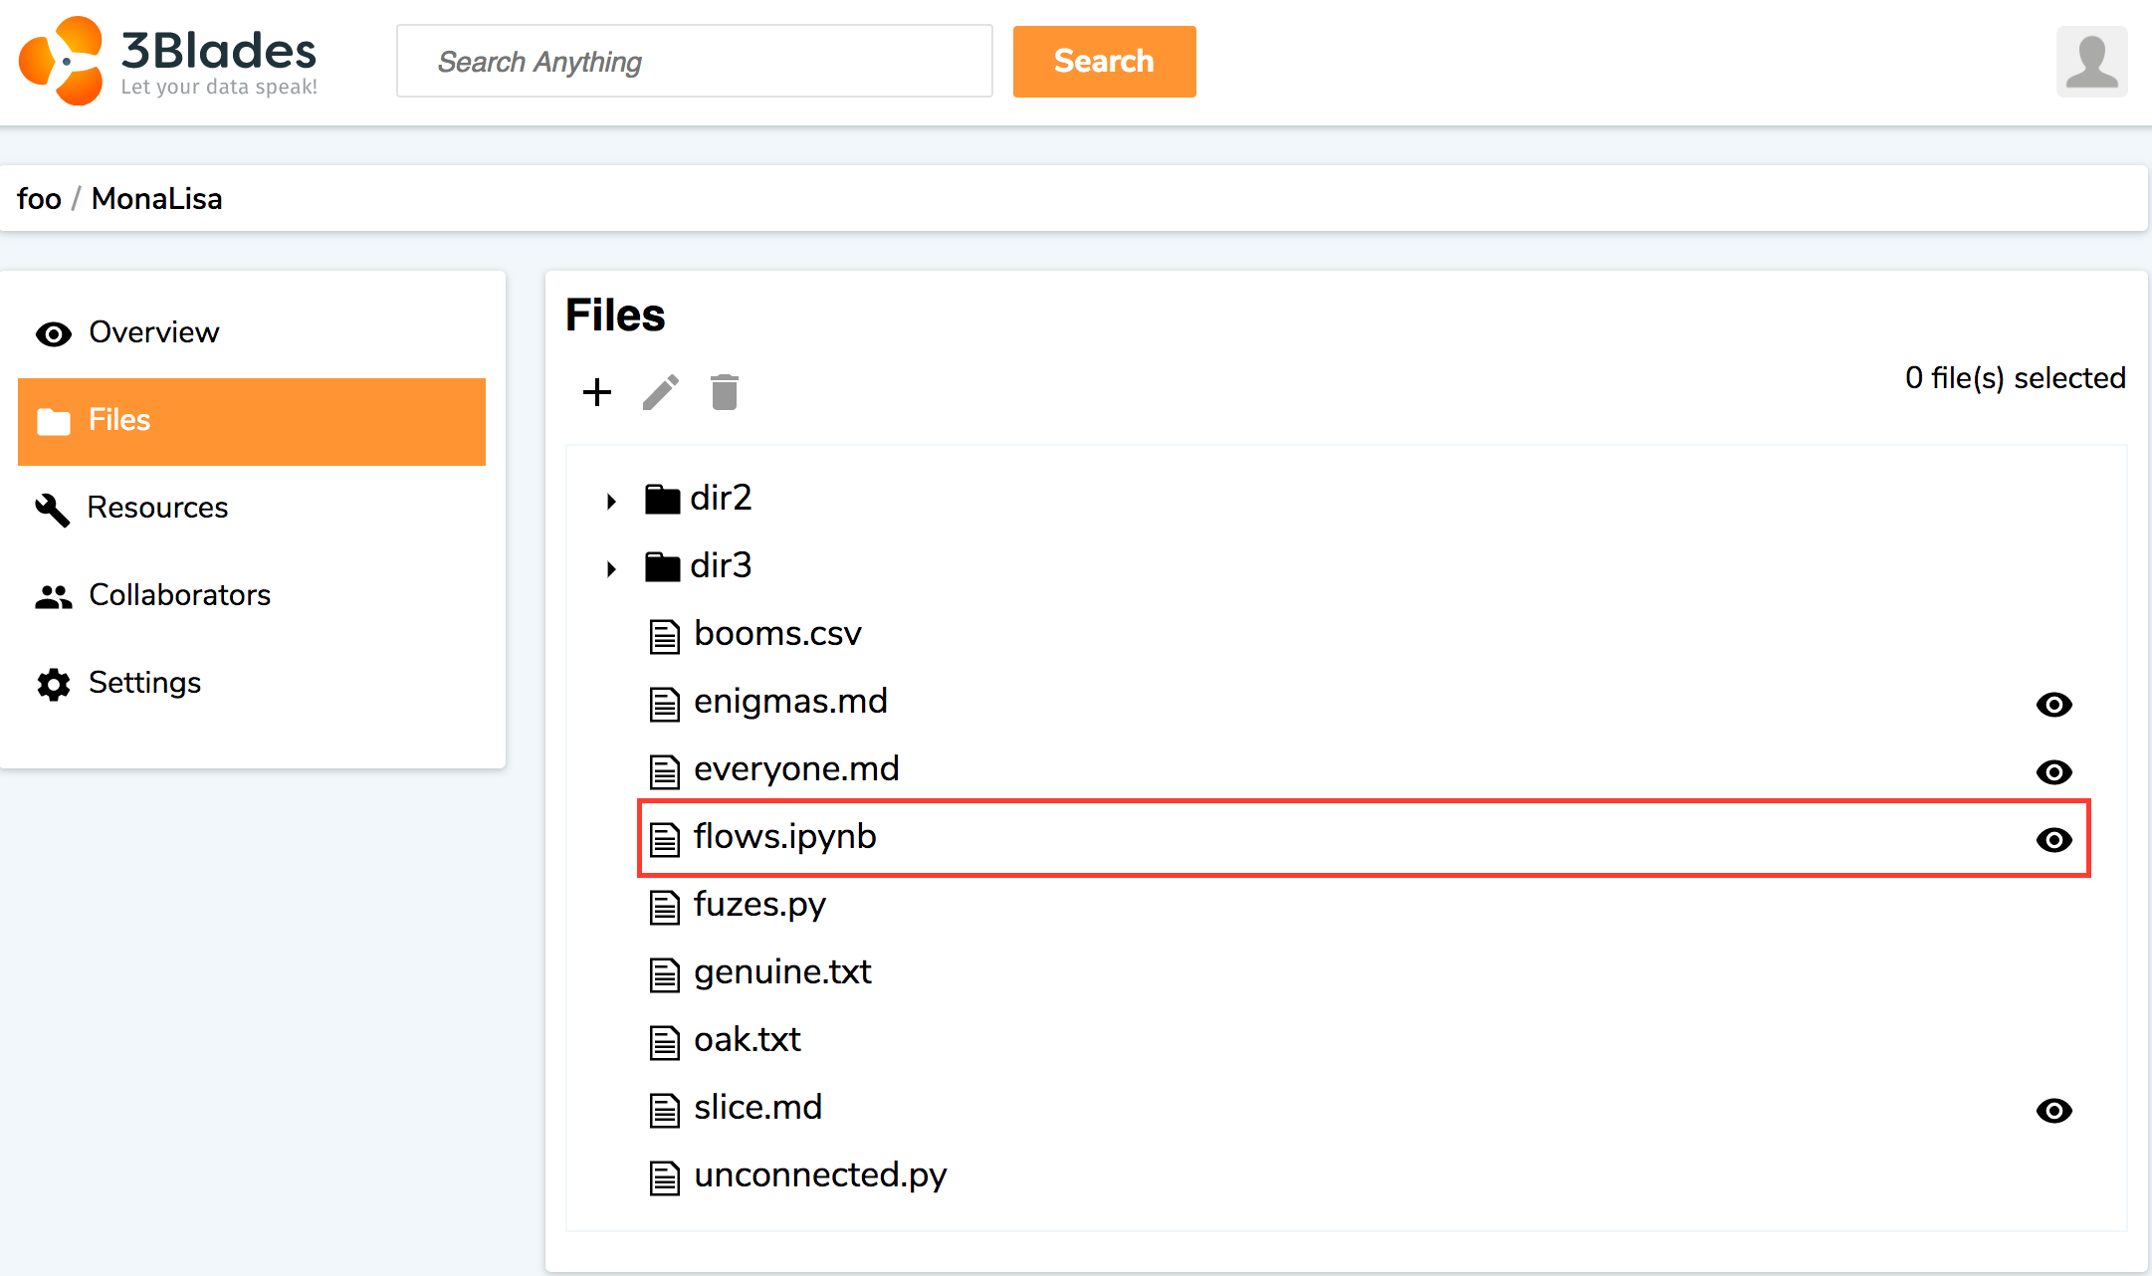Screen dimensions: 2152x1276
Task: Click the slice.md document icon
Action: coord(665,1110)
